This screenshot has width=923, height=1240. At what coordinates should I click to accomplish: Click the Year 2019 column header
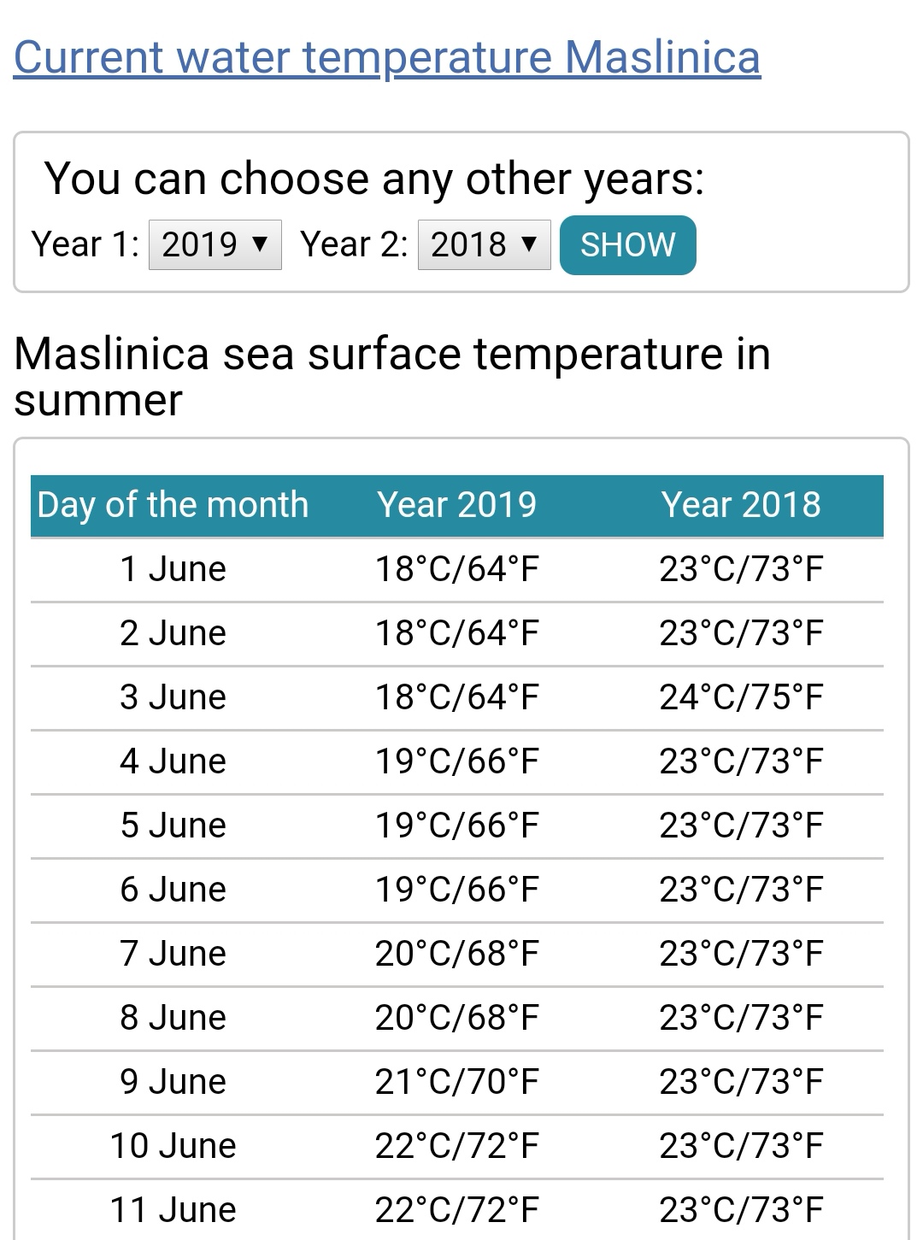[456, 504]
